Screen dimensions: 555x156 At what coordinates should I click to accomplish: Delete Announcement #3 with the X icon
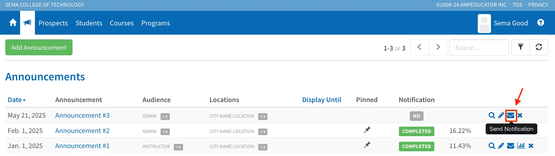click(x=520, y=116)
